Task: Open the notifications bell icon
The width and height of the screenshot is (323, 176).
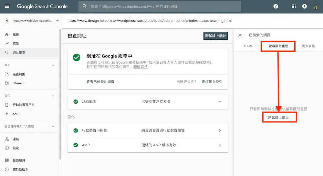Action: coord(305,6)
